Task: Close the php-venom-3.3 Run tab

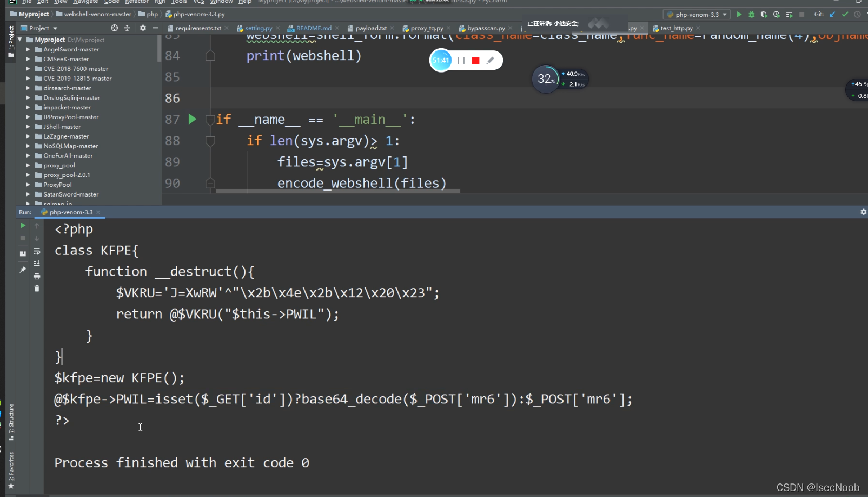Action: point(98,212)
